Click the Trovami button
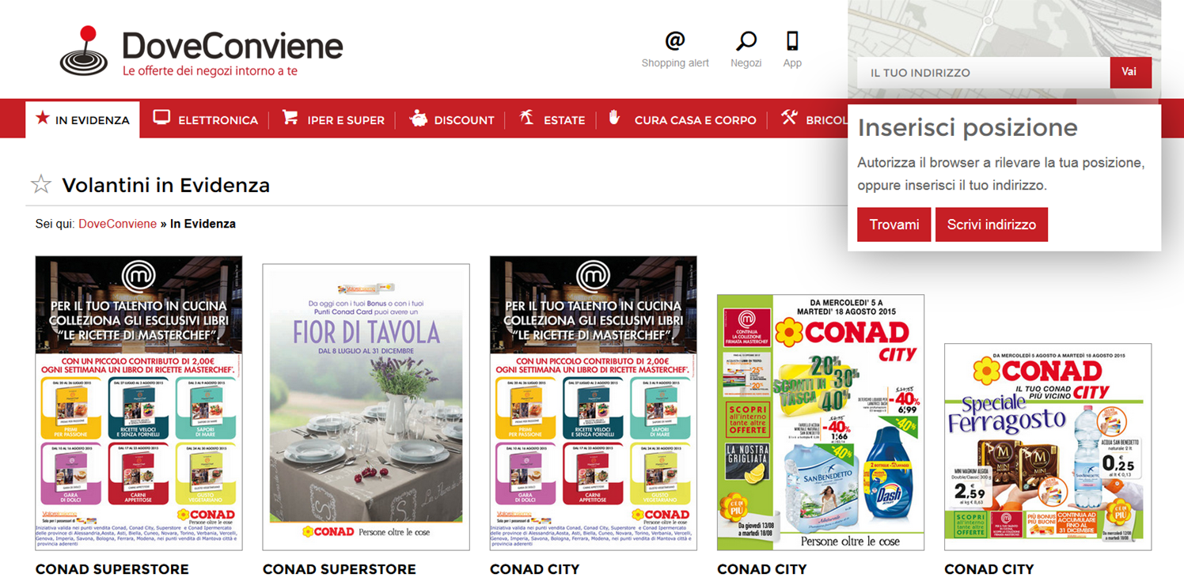Viewport: 1184px width, 585px height. [894, 225]
